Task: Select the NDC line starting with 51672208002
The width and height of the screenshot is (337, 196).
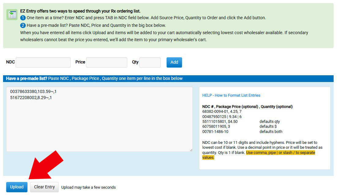Action: coord(32,97)
